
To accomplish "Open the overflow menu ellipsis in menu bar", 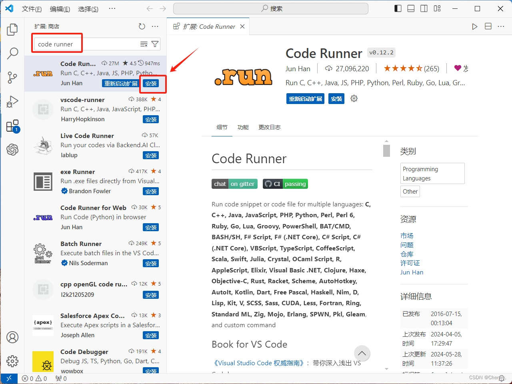I will 112,8.
